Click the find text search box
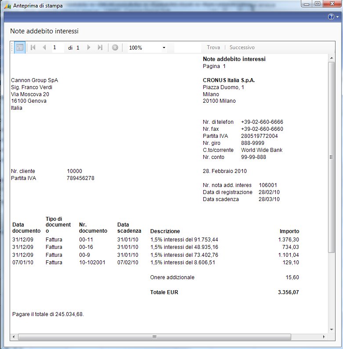 coord(188,47)
